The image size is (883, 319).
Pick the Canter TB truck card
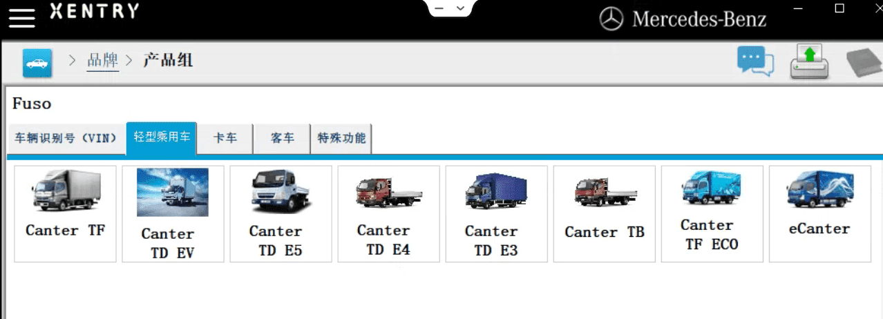click(x=605, y=214)
